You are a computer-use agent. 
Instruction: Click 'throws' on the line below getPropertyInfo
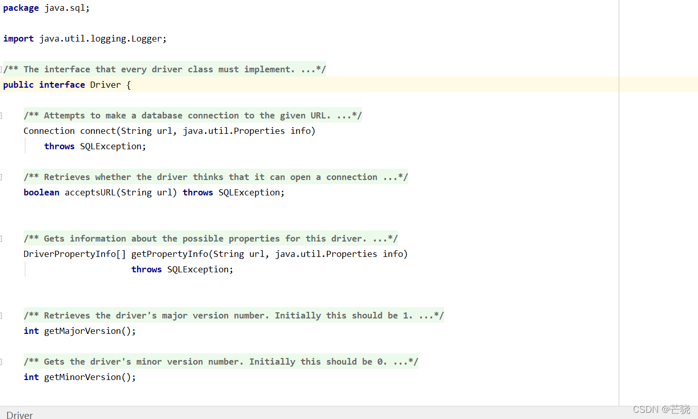click(x=147, y=269)
